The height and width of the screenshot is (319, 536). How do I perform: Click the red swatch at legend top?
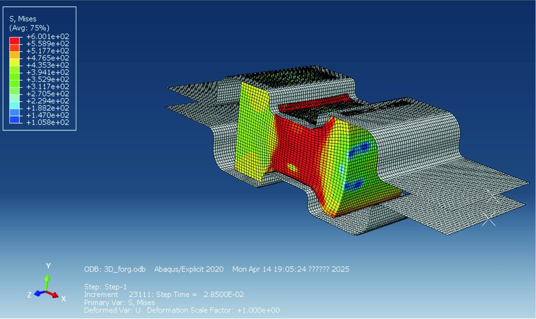point(14,40)
